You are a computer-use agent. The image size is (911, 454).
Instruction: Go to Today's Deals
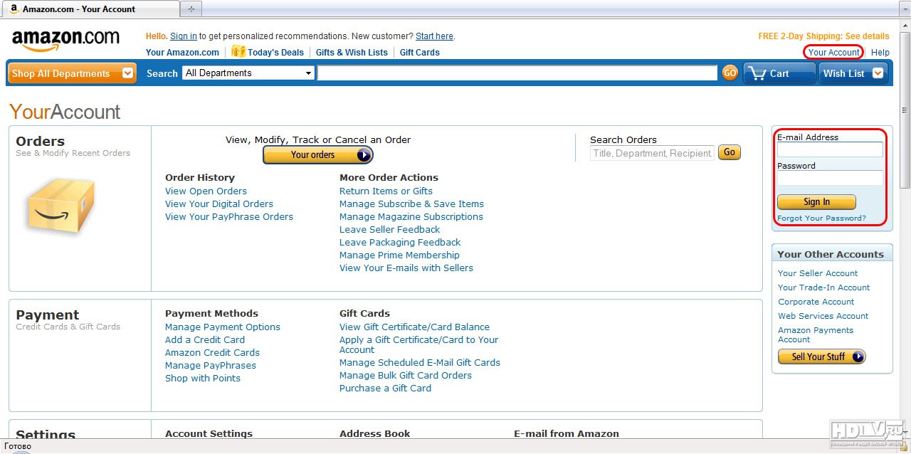coord(275,52)
